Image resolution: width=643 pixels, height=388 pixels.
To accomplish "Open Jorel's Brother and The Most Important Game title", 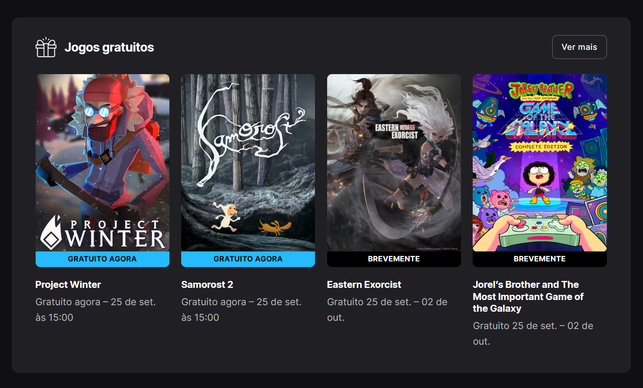I will click(528, 297).
